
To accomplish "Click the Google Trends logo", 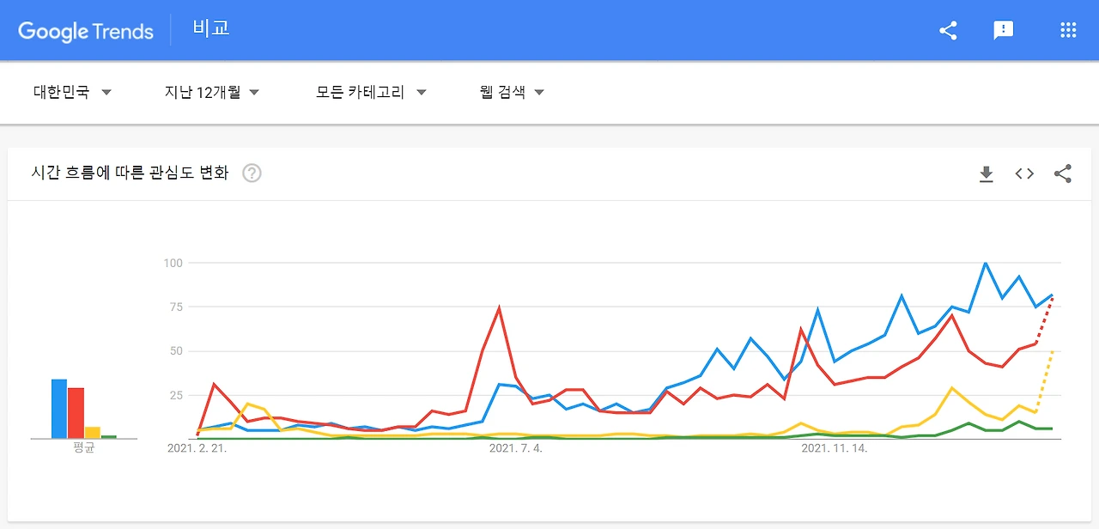I will click(86, 31).
